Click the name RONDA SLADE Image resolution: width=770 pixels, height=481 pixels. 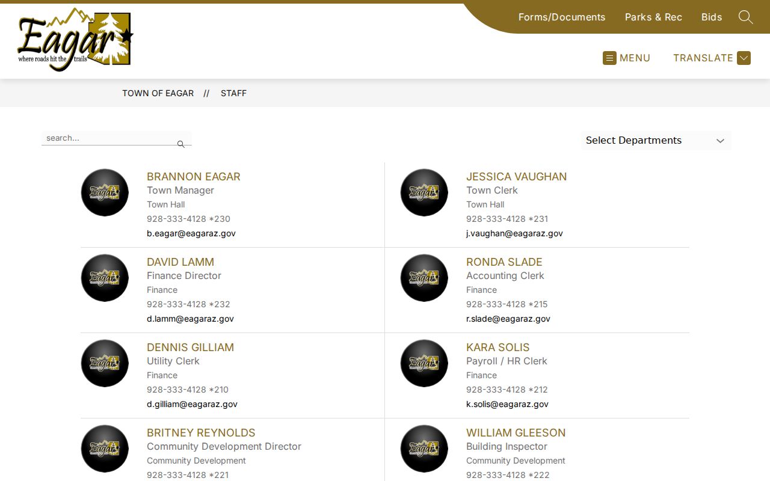(504, 262)
